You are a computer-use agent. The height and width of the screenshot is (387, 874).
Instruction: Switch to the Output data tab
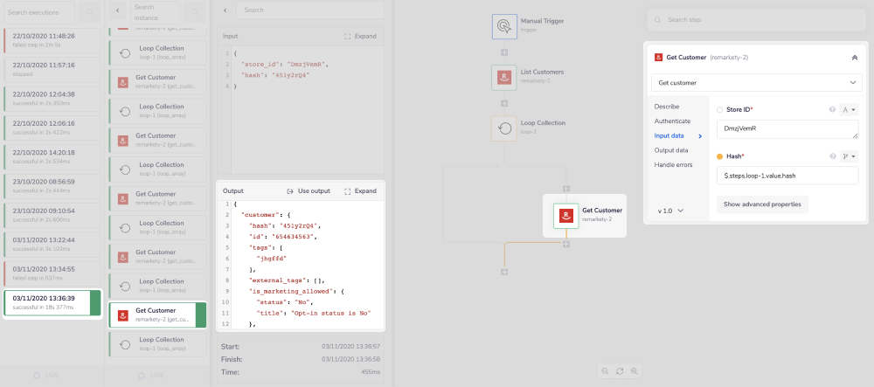pos(671,150)
